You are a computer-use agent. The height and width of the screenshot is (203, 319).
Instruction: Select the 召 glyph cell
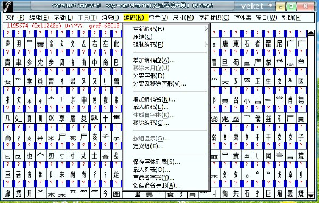pos(236,100)
